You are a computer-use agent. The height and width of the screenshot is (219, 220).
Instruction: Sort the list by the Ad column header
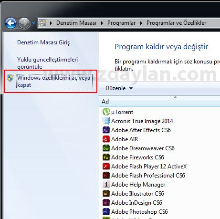(x=159, y=101)
